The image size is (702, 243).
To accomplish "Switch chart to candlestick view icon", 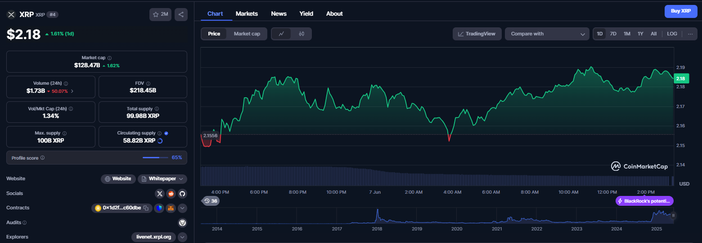I will point(301,34).
